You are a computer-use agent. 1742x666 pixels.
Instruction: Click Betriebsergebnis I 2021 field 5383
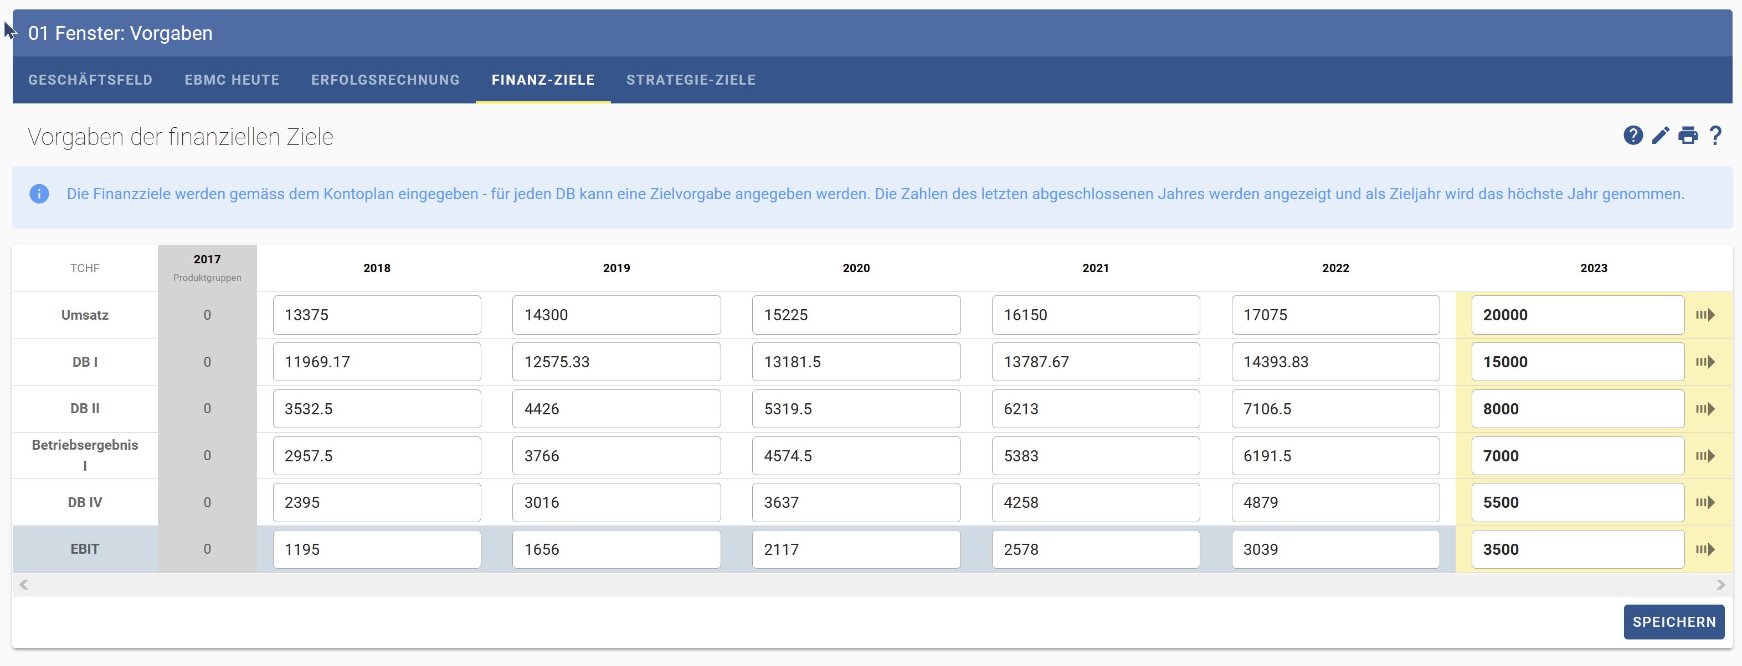point(1096,456)
